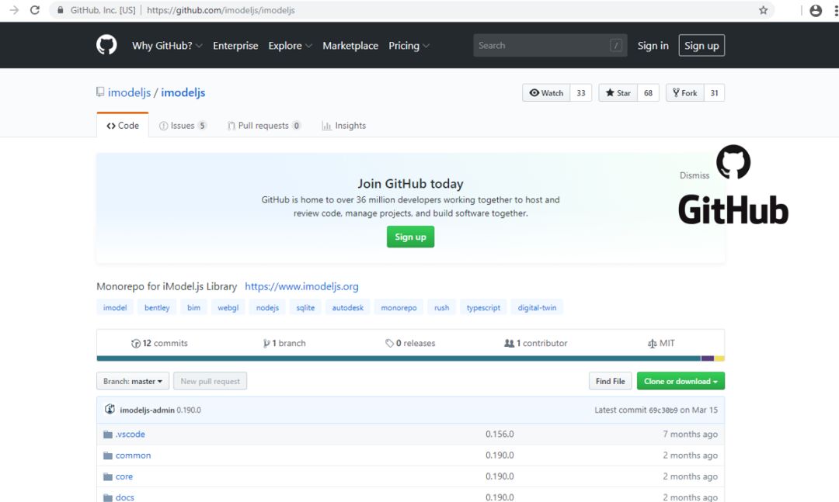Click the green Sign up banner button
Viewport: 839px width, 502px height.
click(x=410, y=237)
